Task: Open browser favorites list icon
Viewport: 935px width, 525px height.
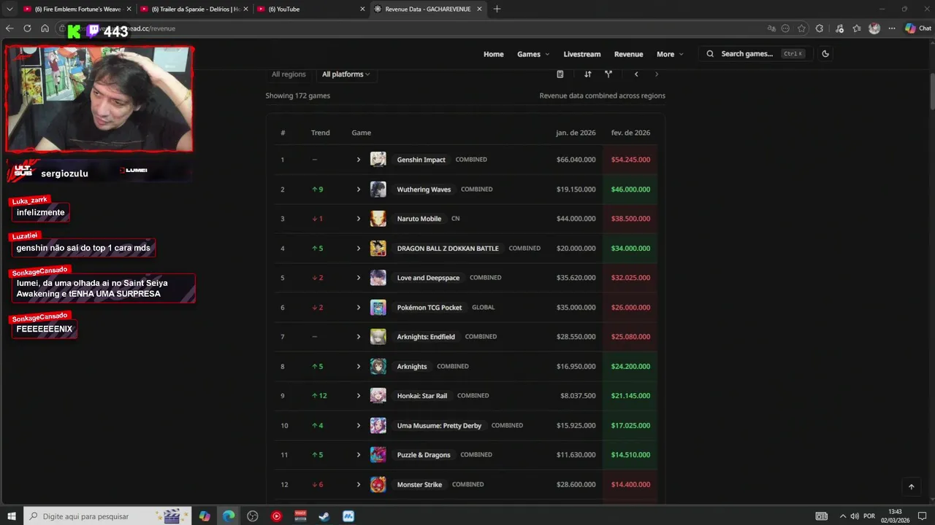Action: tap(857, 28)
